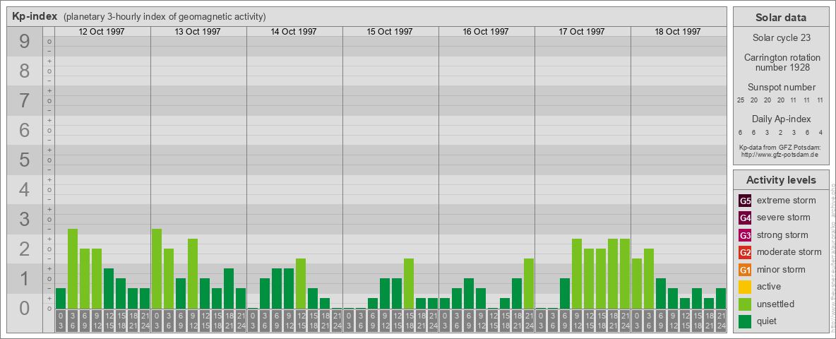Click the Solar data panel heading
This screenshot has height=339, width=836.
(781, 18)
